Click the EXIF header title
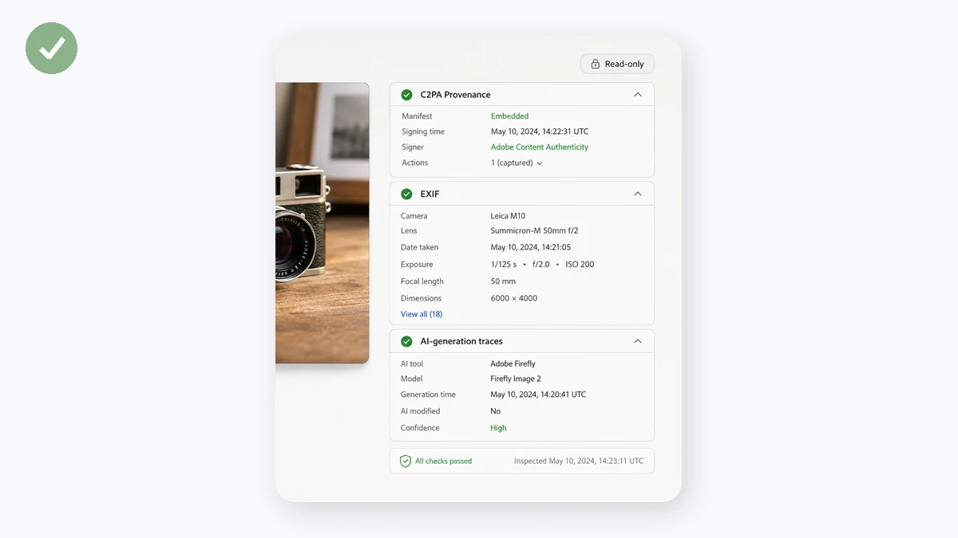The height and width of the screenshot is (538, 958). pos(430,194)
